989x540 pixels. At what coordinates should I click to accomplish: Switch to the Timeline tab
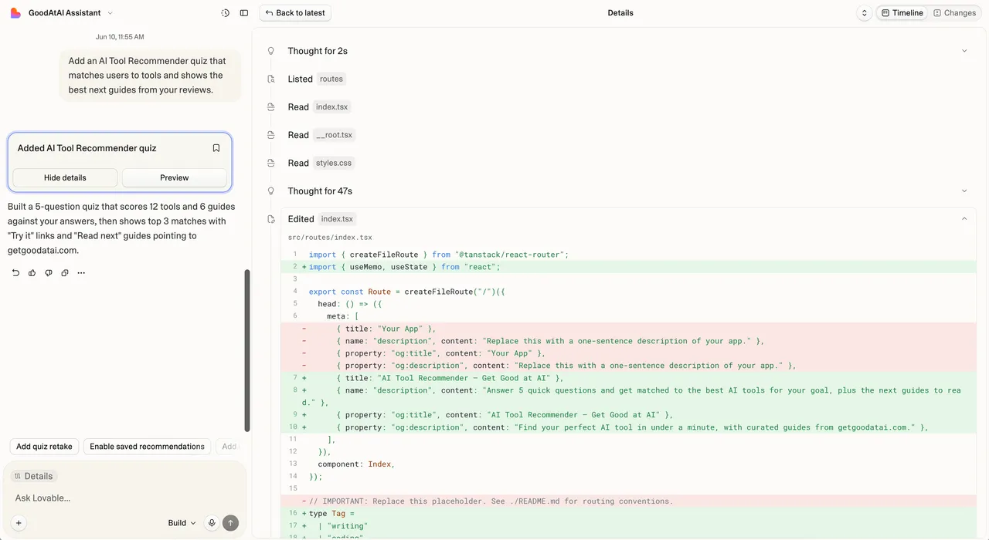point(902,13)
